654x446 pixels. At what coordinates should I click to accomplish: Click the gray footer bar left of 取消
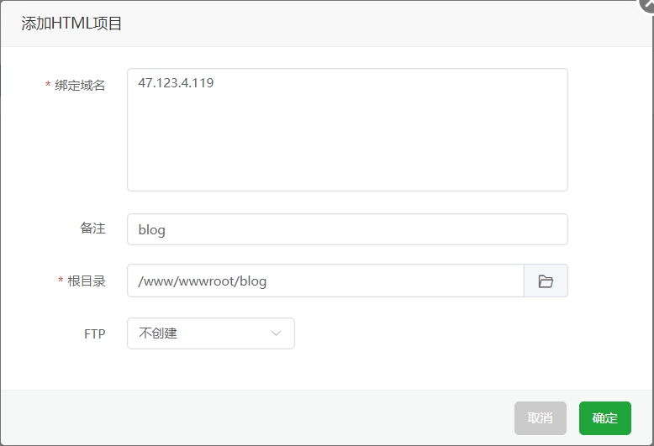tap(252, 418)
